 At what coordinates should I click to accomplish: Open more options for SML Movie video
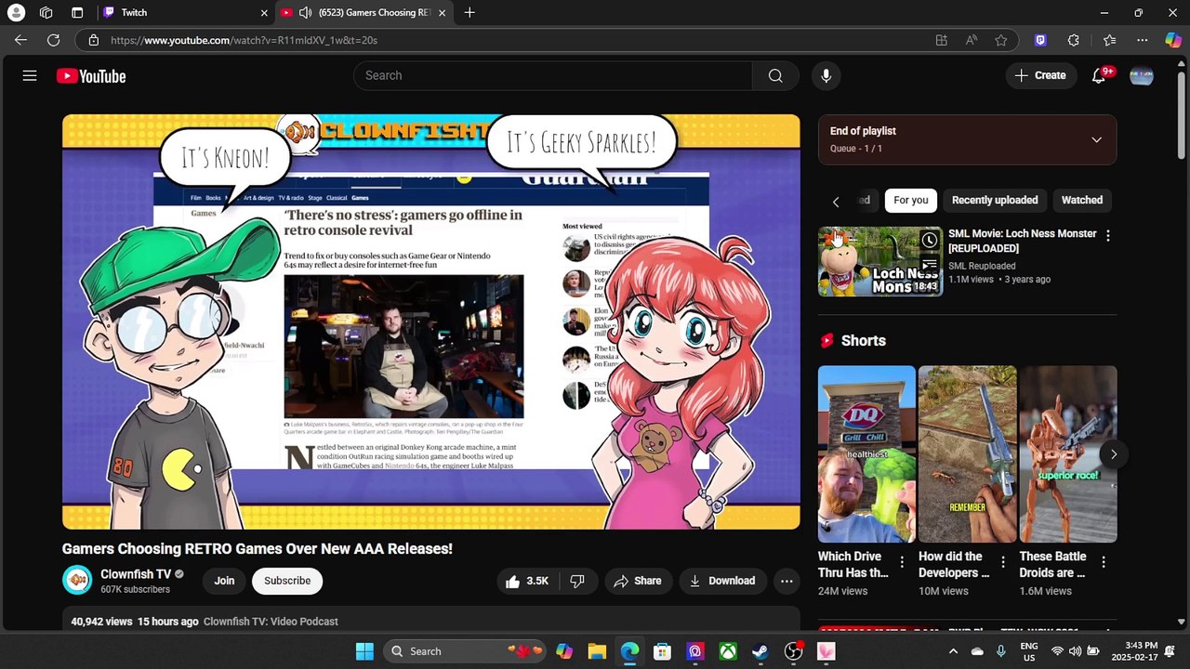1107,236
